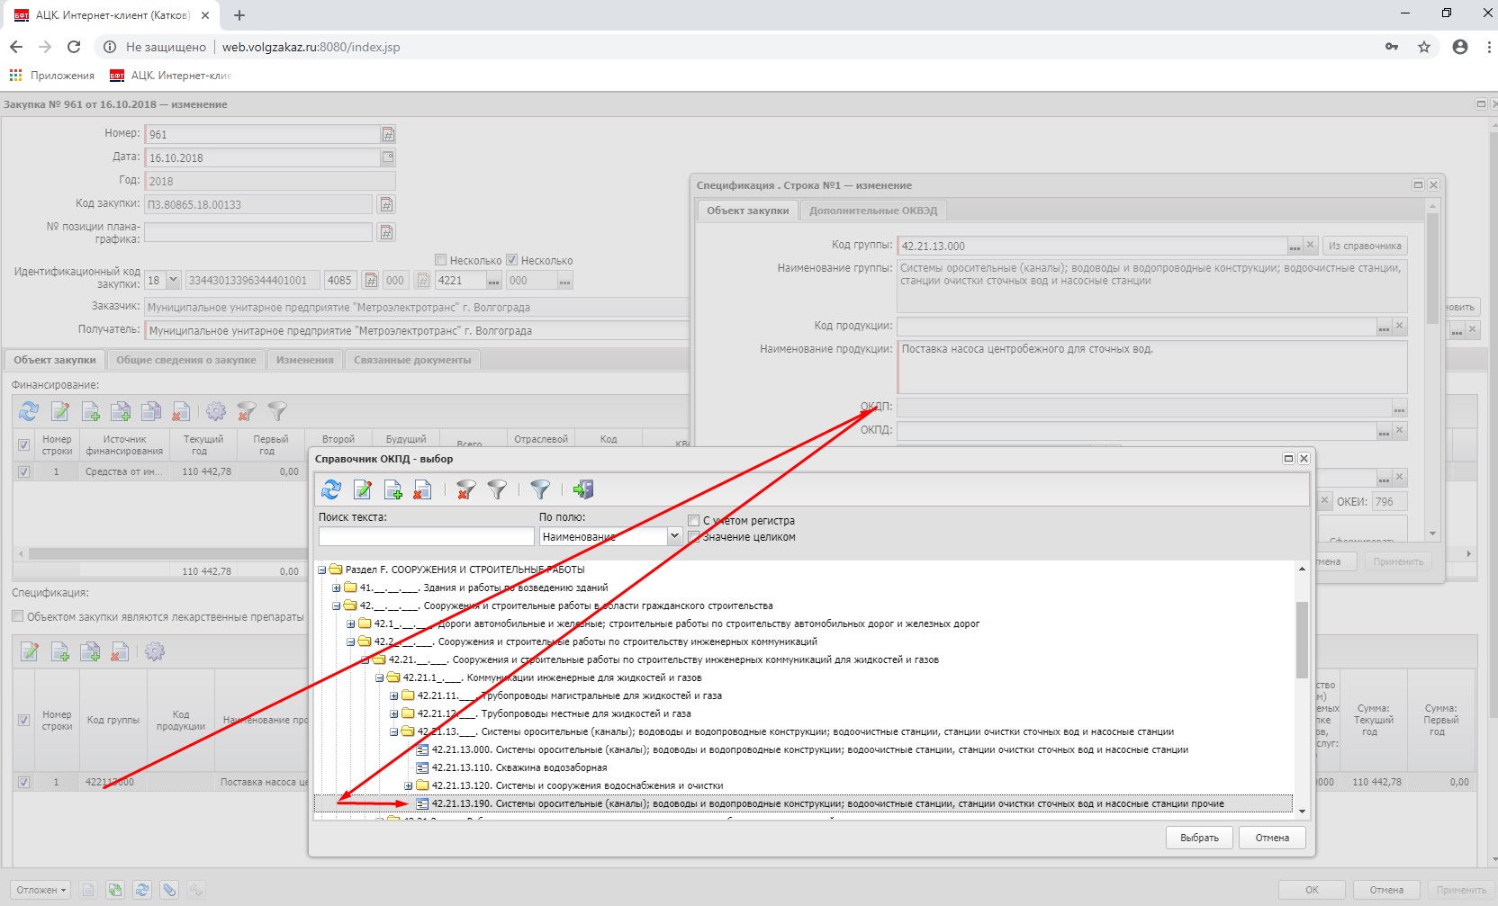Open 'По полю' dropdown with Наименование
This screenshot has width=1498, height=906.
(673, 536)
